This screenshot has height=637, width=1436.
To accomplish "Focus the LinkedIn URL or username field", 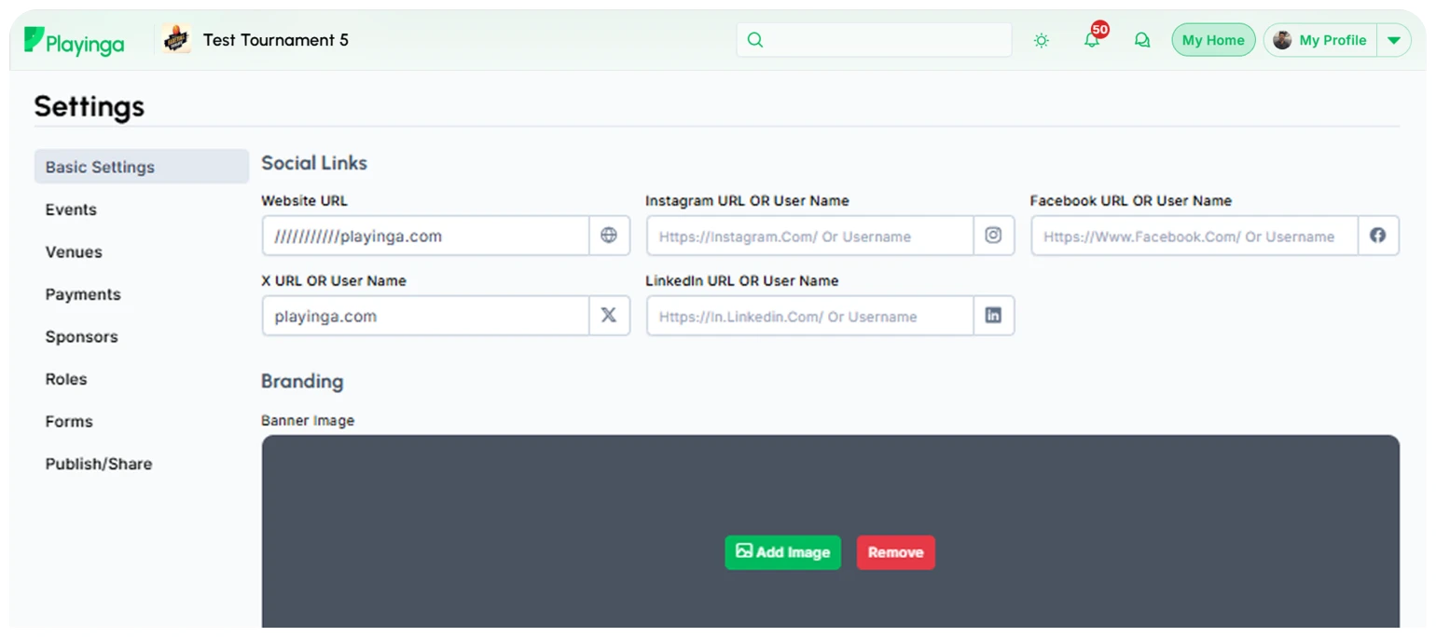I will point(810,316).
